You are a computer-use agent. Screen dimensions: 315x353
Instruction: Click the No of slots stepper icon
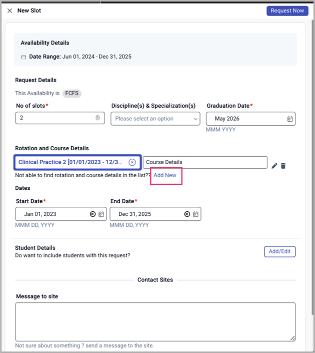tap(97, 118)
